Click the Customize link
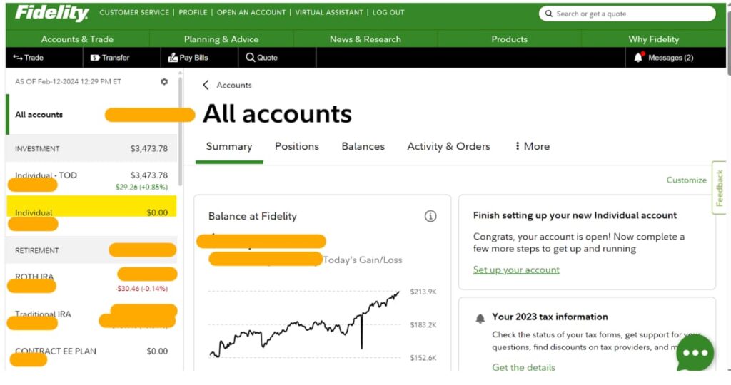 (686, 180)
